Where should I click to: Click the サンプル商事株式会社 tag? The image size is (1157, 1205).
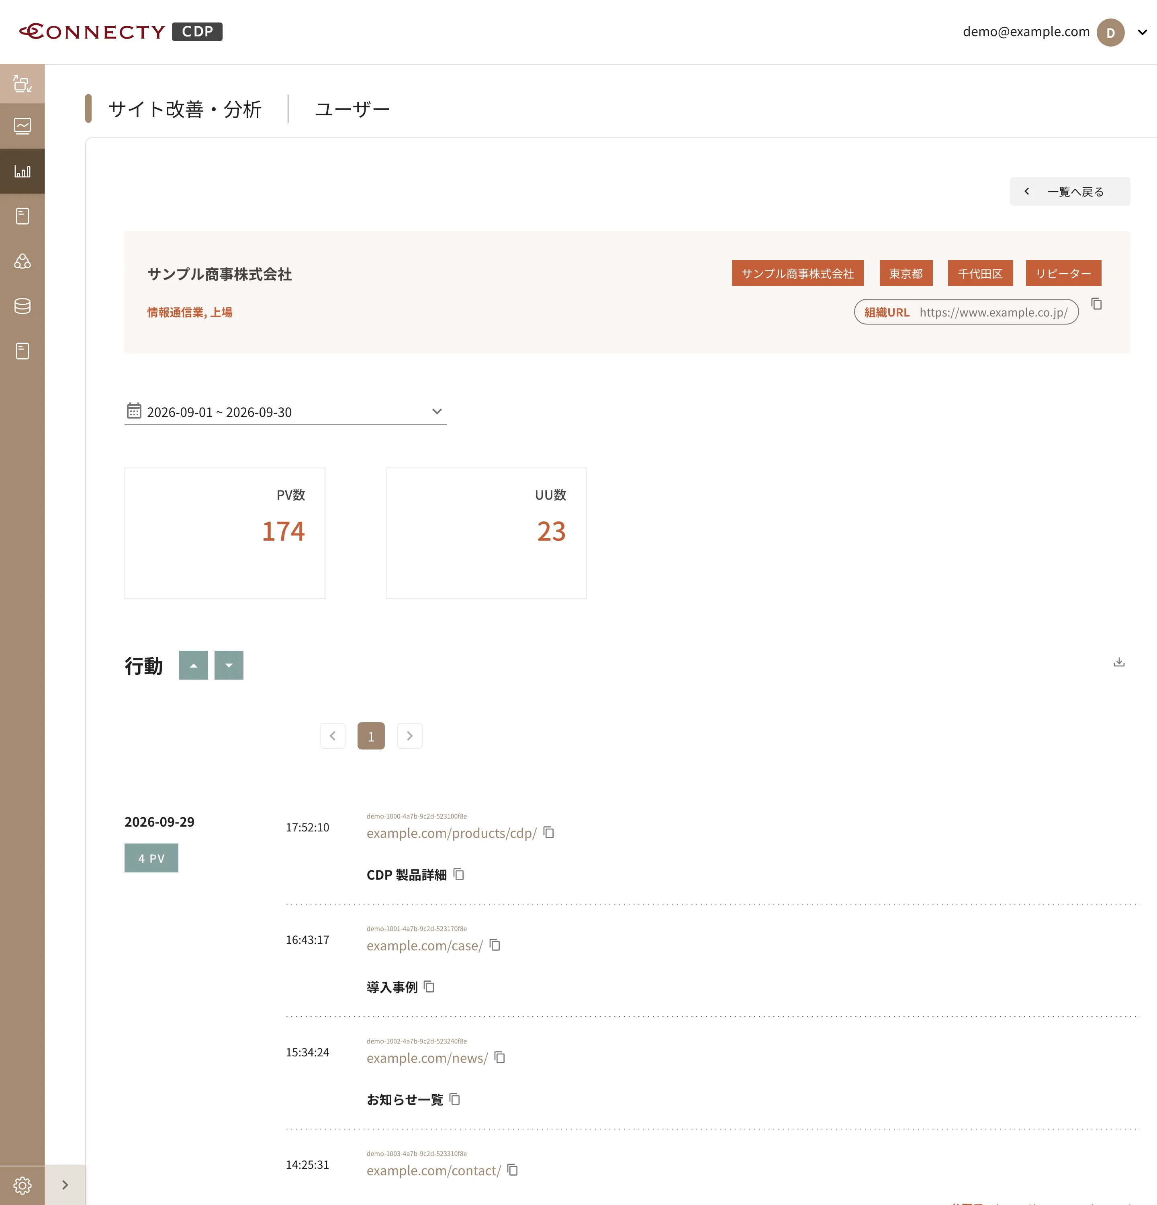(x=797, y=274)
